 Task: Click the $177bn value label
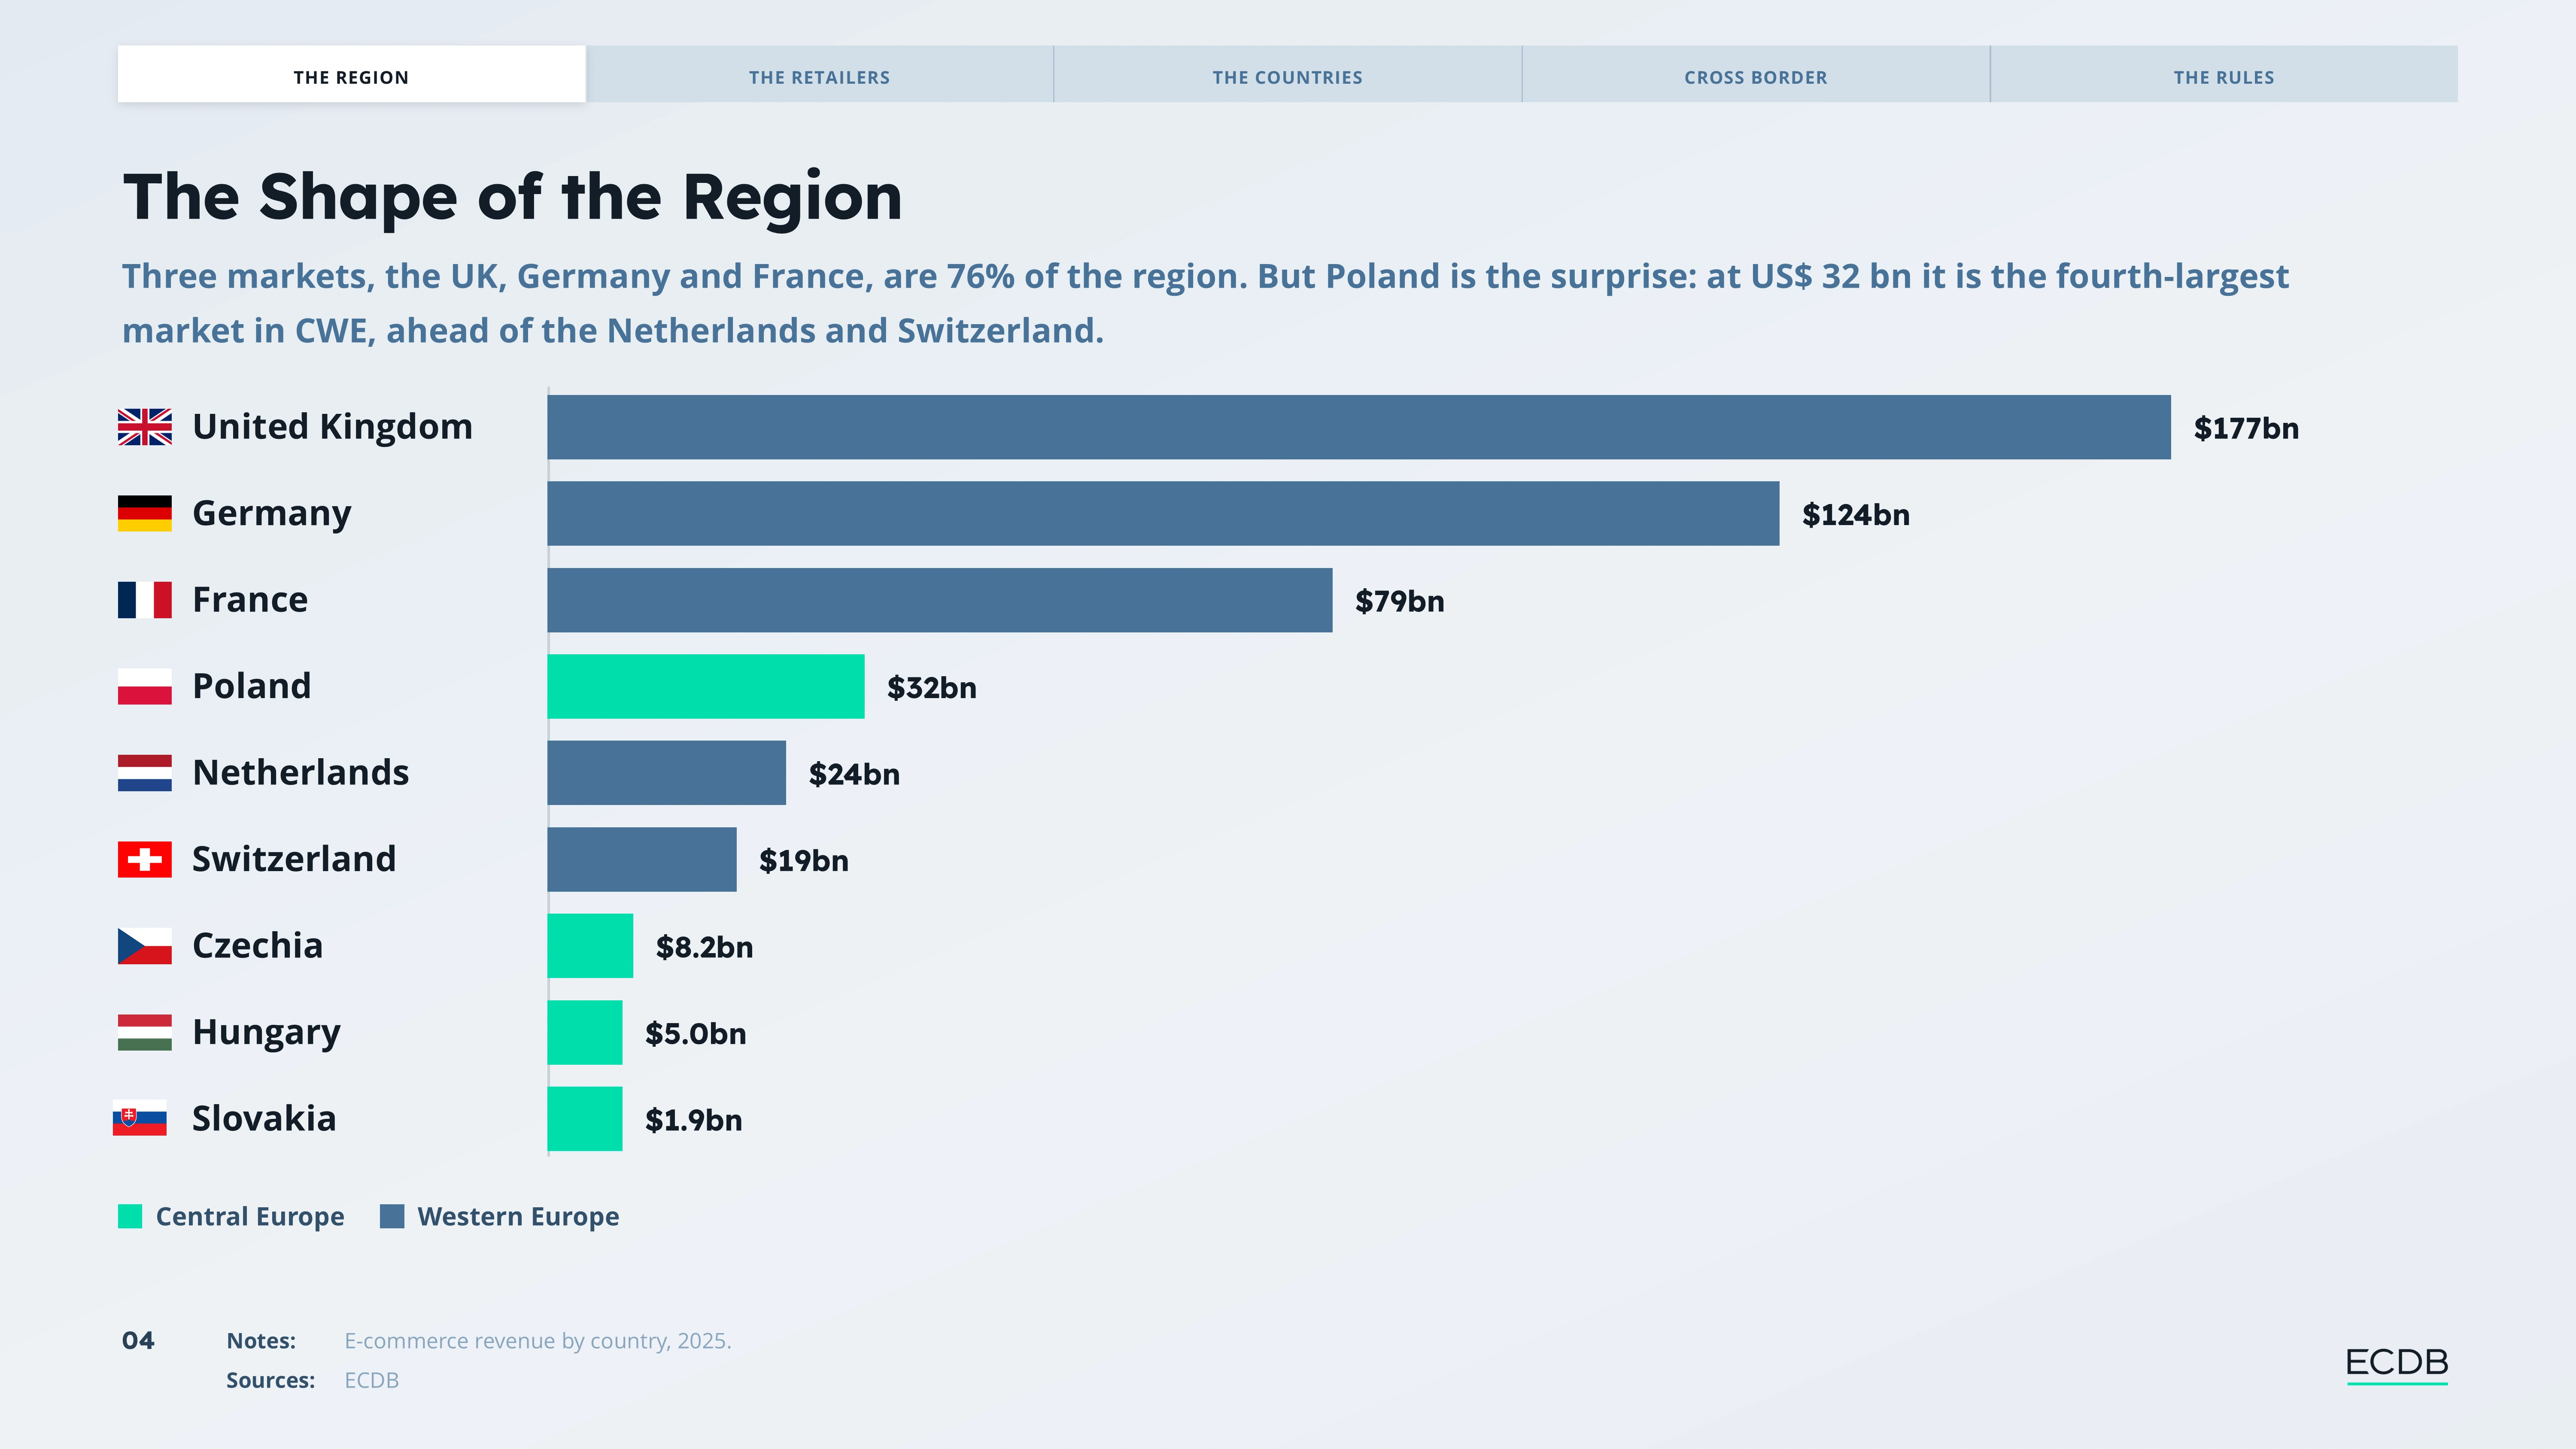coord(2246,428)
